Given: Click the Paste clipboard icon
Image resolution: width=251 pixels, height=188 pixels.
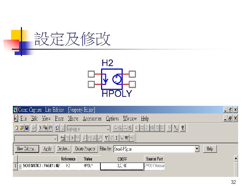Looking at the screenshot, I should pos(51,128).
